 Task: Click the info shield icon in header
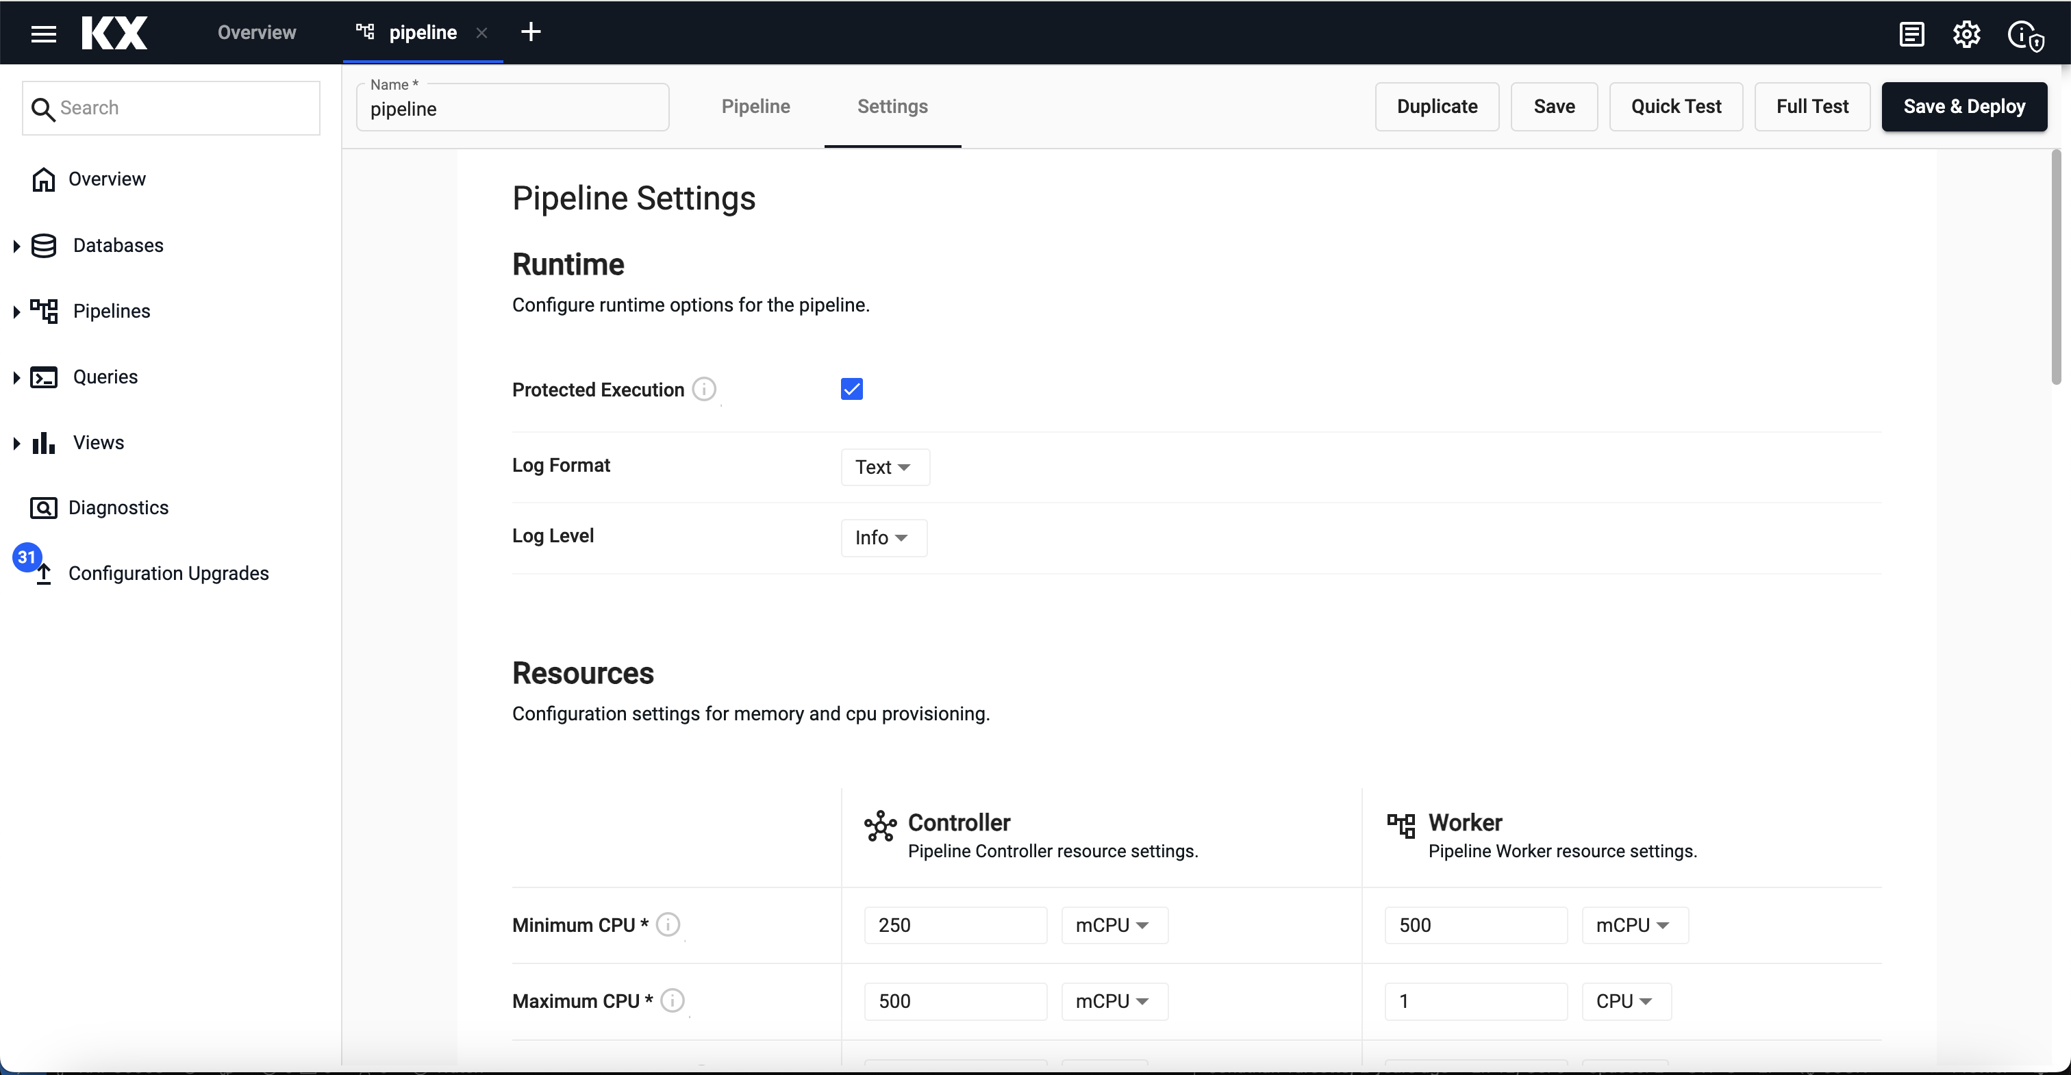(x=2024, y=36)
